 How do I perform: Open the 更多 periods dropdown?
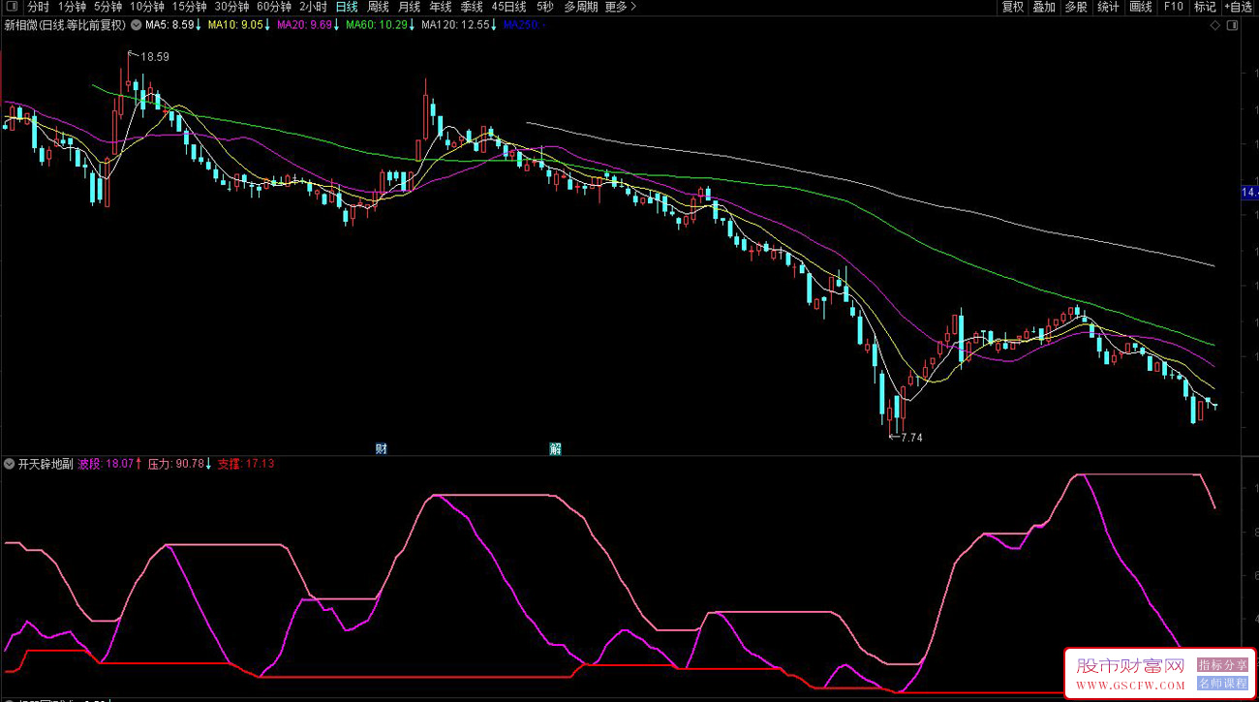pyautogui.click(x=621, y=7)
